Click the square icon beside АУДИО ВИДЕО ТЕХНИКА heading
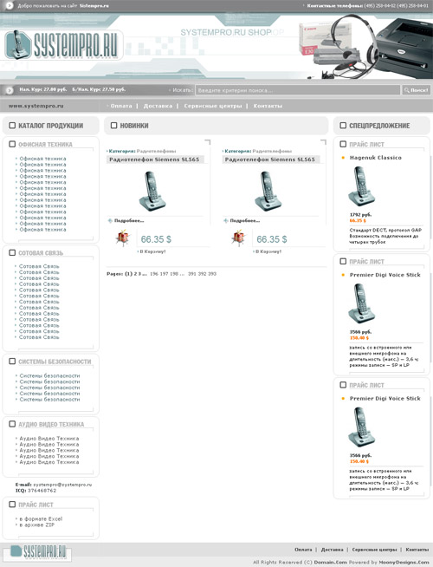Screen dimensions: 433x567 pos(12,424)
